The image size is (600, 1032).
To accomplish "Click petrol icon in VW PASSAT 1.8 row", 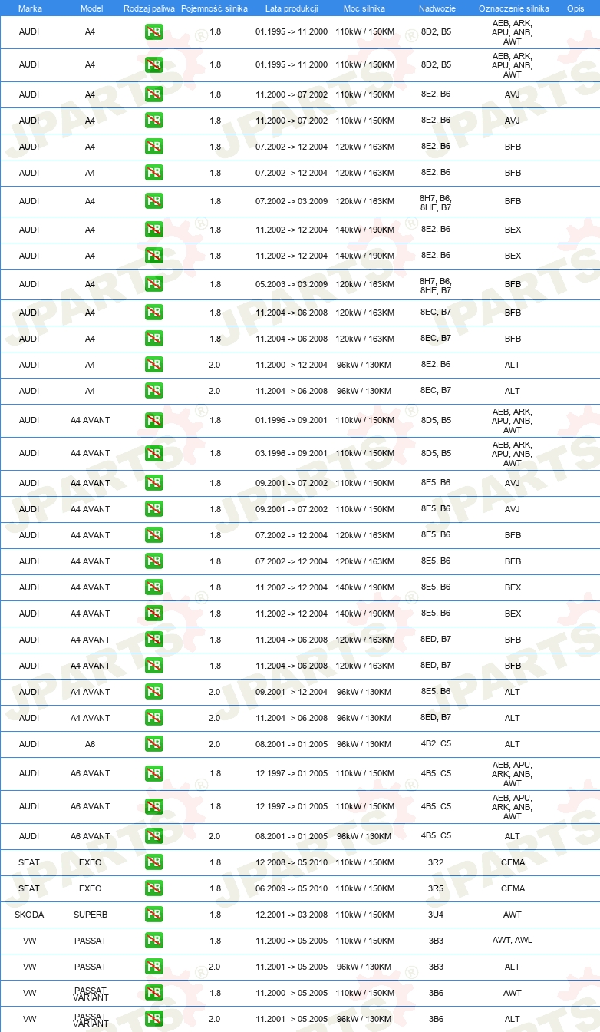I will pos(153,941).
